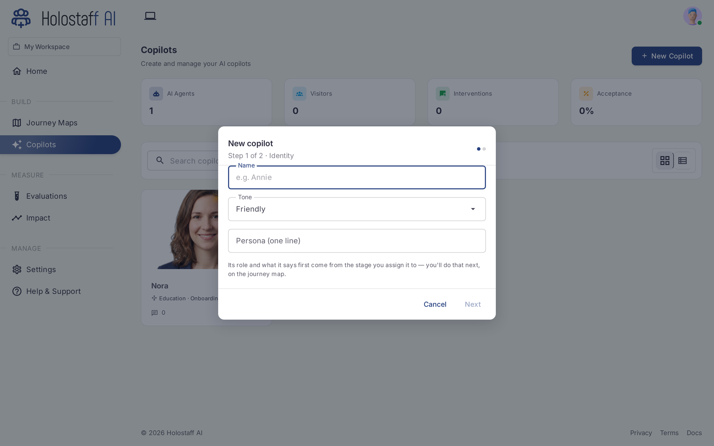Click the search magnifier icon
The width and height of the screenshot is (714, 446).
(160, 161)
